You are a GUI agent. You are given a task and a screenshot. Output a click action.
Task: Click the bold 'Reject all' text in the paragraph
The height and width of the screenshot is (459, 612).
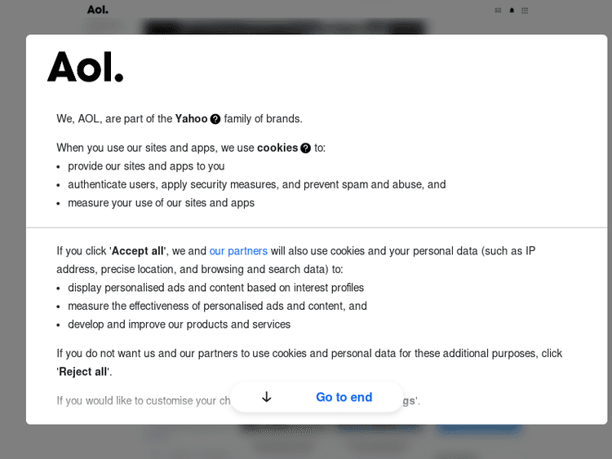(83, 372)
